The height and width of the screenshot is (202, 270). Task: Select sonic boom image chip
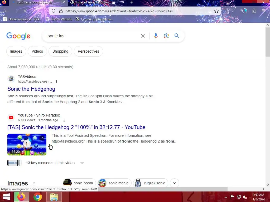coord(79,183)
